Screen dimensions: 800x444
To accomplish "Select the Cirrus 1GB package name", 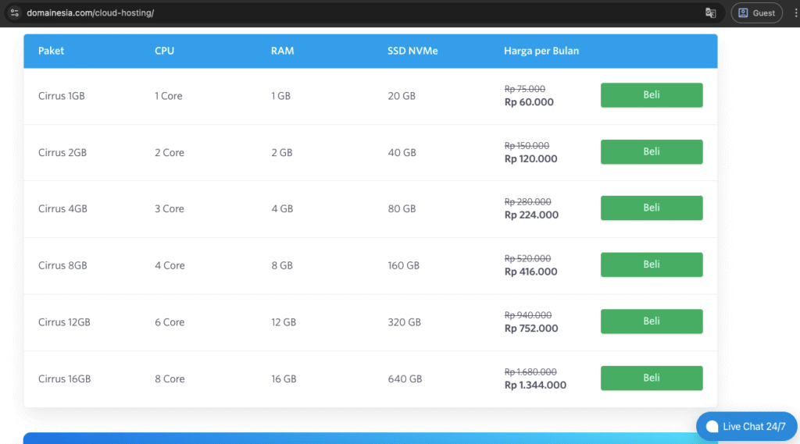I will pos(61,96).
